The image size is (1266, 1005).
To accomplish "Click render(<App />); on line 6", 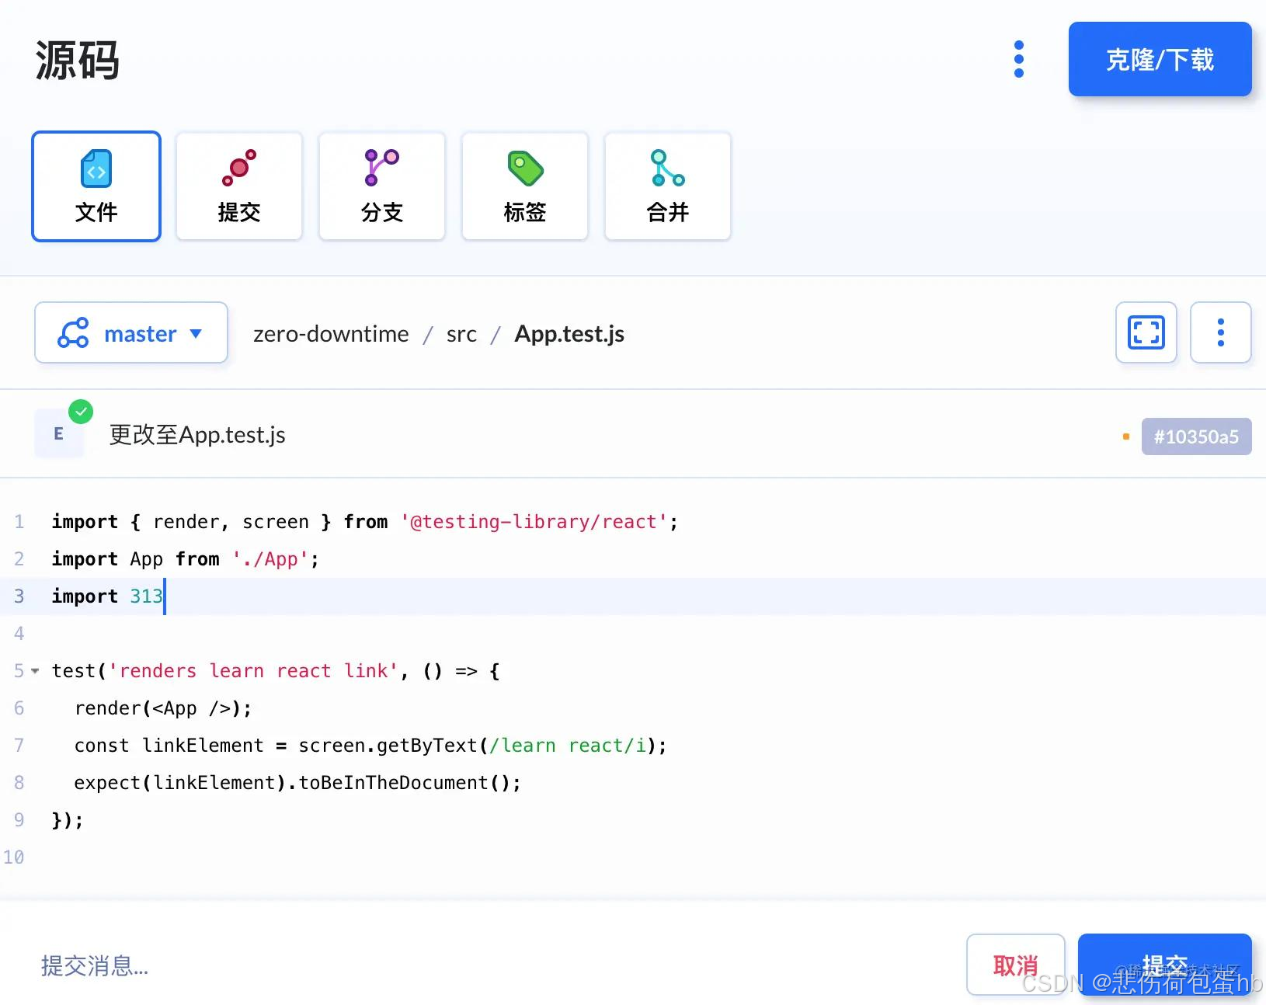I will tap(163, 708).
